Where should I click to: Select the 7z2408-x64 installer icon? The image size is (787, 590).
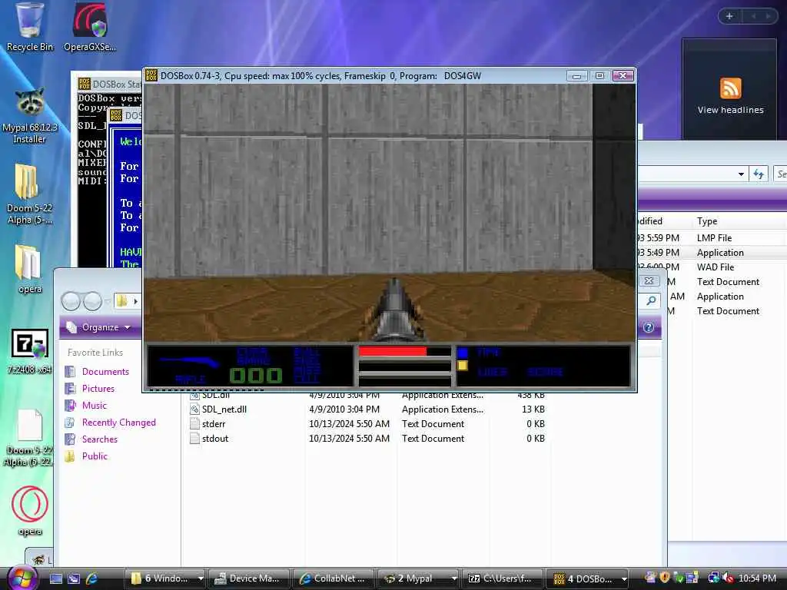pyautogui.click(x=30, y=345)
